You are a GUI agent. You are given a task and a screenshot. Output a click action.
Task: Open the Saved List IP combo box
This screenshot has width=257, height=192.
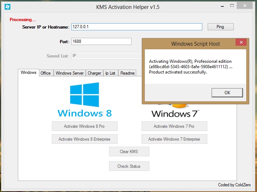107,56
